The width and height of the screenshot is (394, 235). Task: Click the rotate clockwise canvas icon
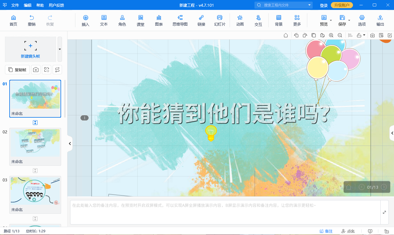[305, 35]
